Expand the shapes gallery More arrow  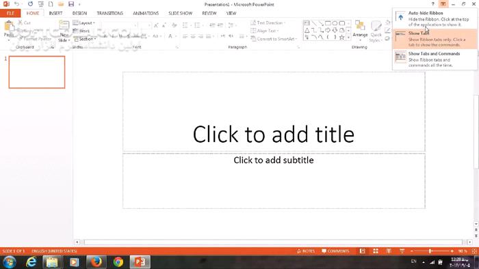click(x=348, y=37)
